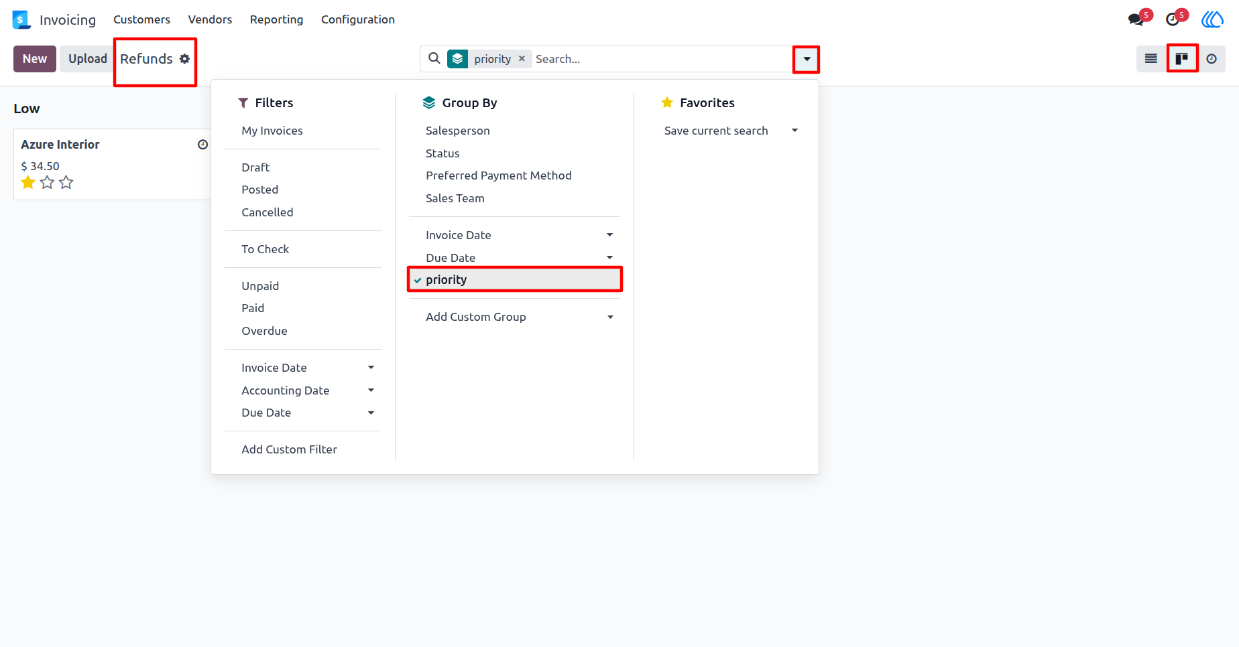1239x647 pixels.
Task: Set third priority star on Azure Interior
Action: [66, 182]
